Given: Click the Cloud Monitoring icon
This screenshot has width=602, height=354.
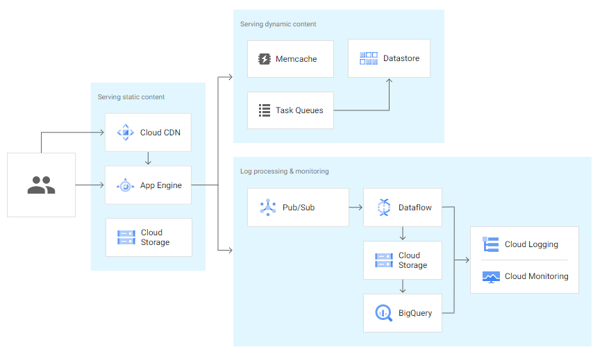Looking at the screenshot, I should tap(491, 277).
